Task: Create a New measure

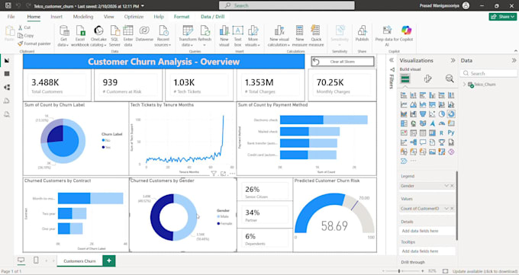Action: (x=299, y=36)
